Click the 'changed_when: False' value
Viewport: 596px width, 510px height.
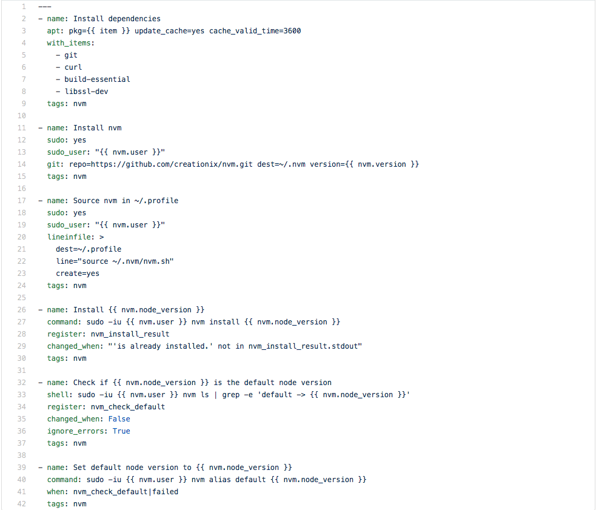[119, 419]
